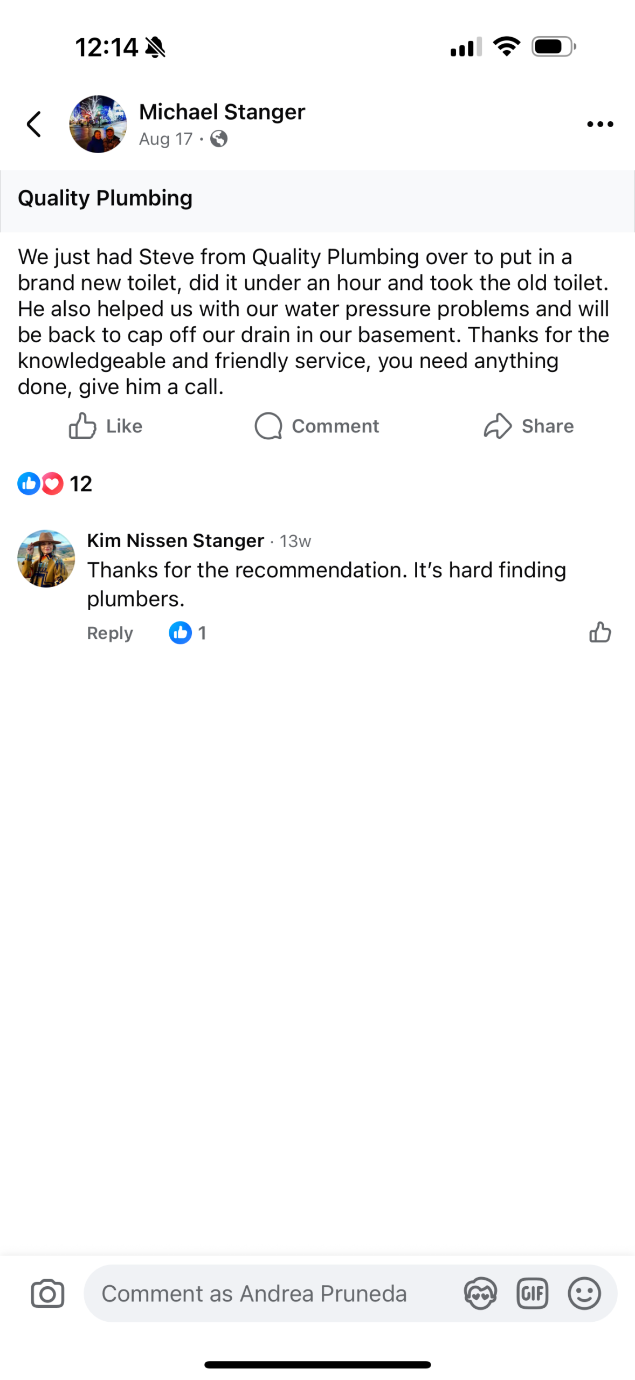The image size is (635, 1380).
Task: Tap the Michael Stanger name link
Action: click(x=222, y=112)
